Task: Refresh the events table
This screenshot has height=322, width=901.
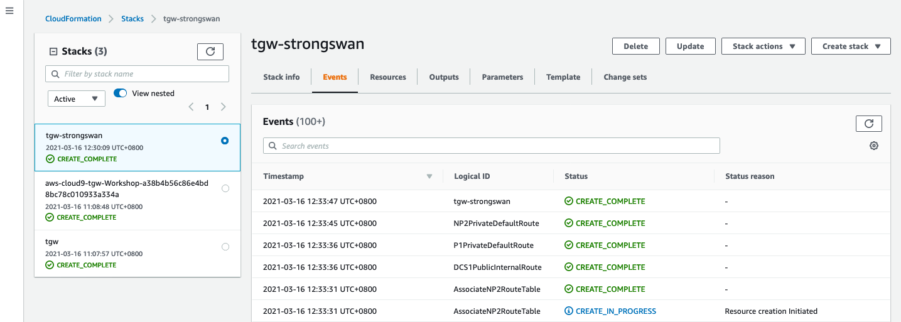Action: [868, 124]
